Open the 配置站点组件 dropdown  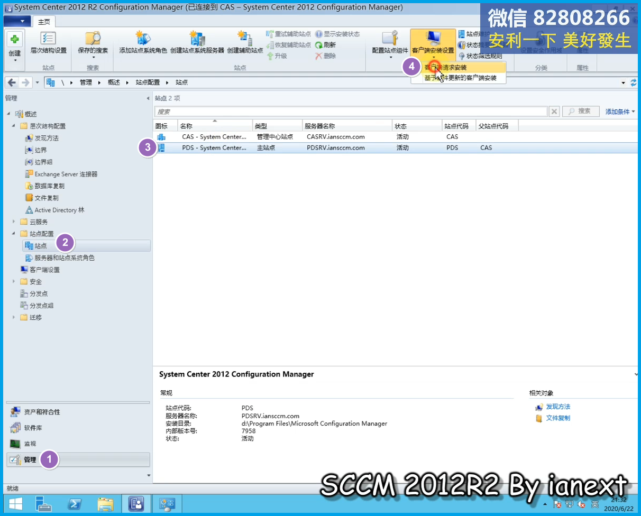[390, 44]
